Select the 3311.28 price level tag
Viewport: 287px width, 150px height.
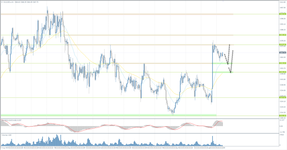tap(283, 115)
